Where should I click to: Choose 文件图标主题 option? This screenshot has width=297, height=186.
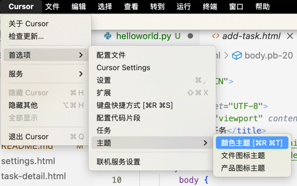252,155
